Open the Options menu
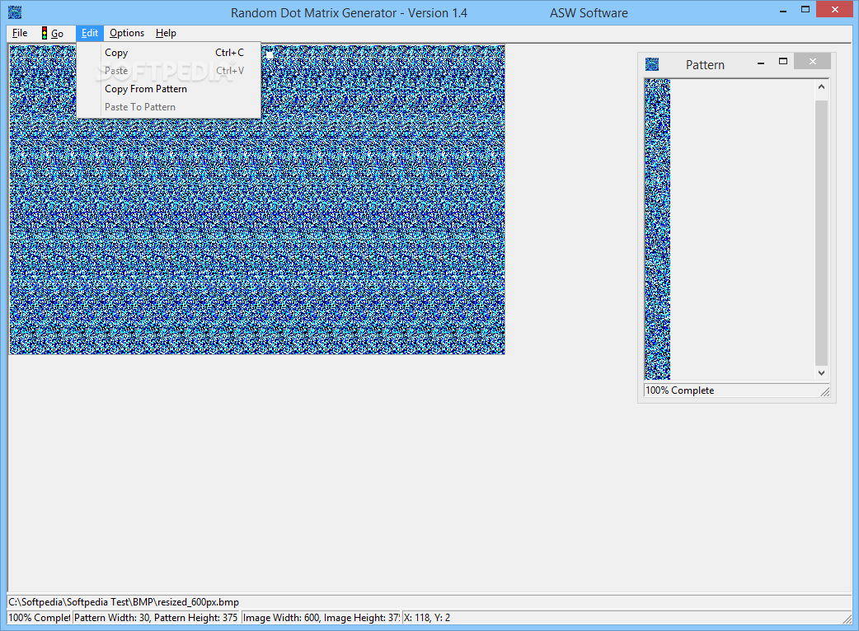 pos(127,33)
